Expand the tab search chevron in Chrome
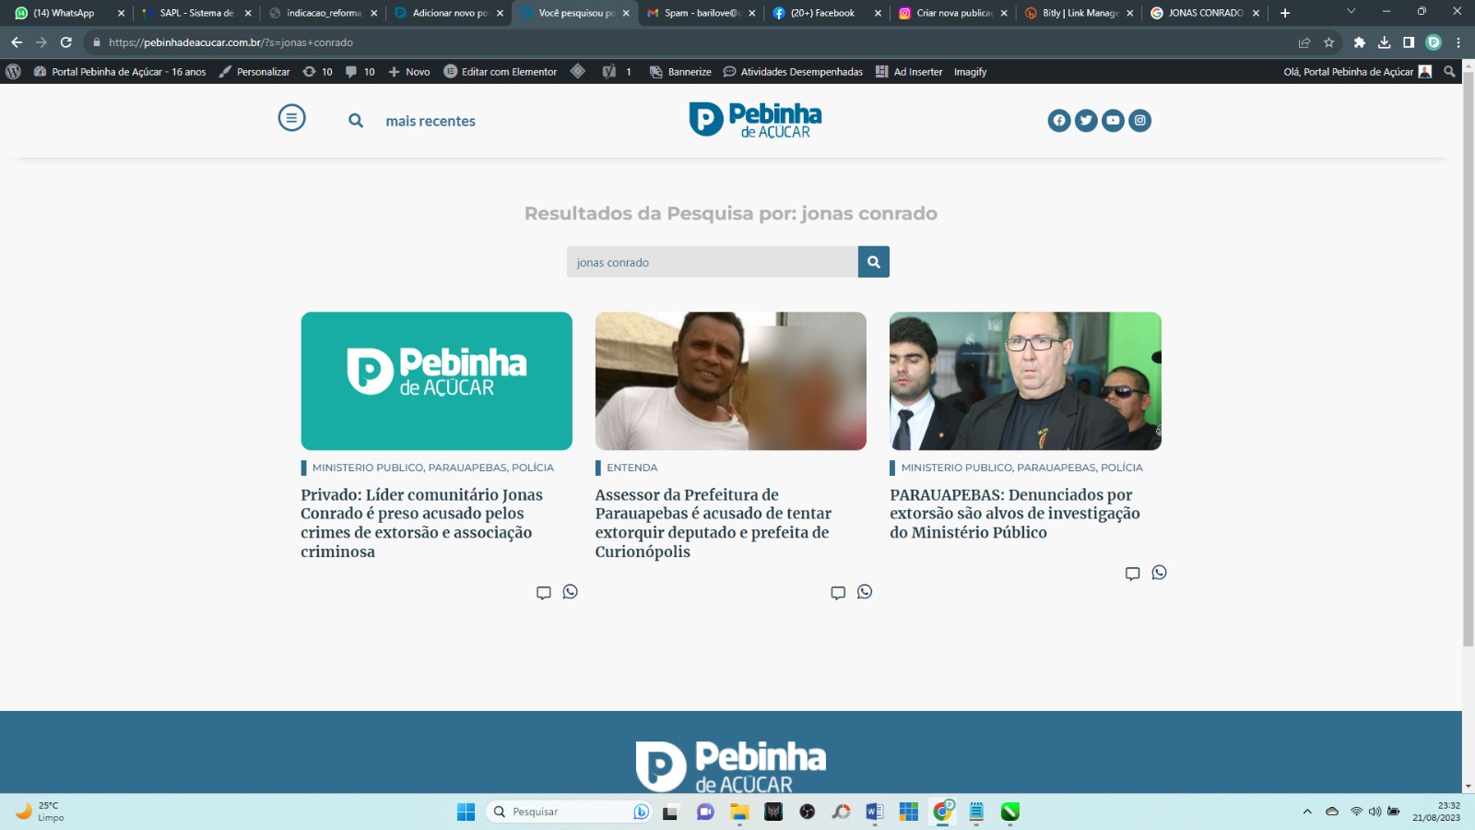Screen dimensions: 1475x830 pyautogui.click(x=1351, y=12)
